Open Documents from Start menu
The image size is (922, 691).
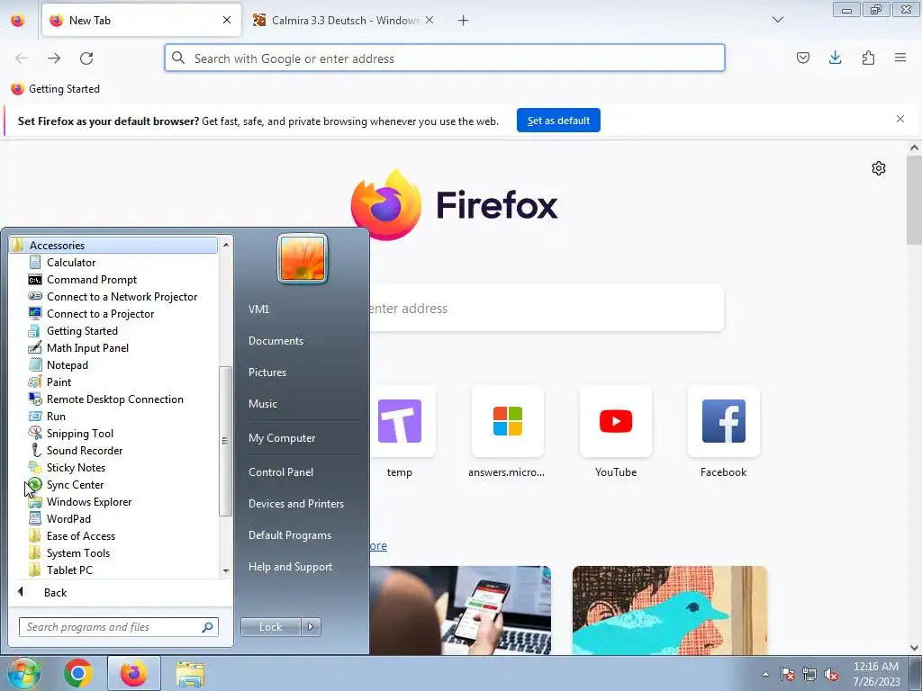pos(276,341)
